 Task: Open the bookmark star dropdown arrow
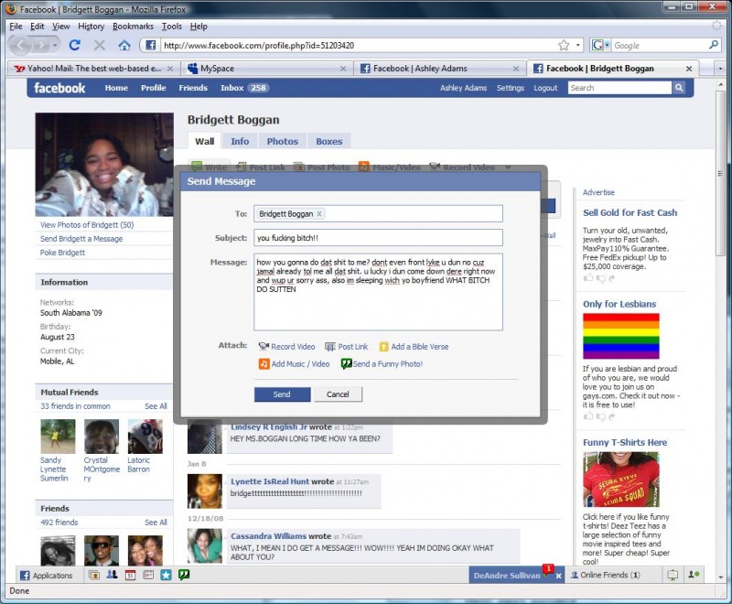(578, 45)
